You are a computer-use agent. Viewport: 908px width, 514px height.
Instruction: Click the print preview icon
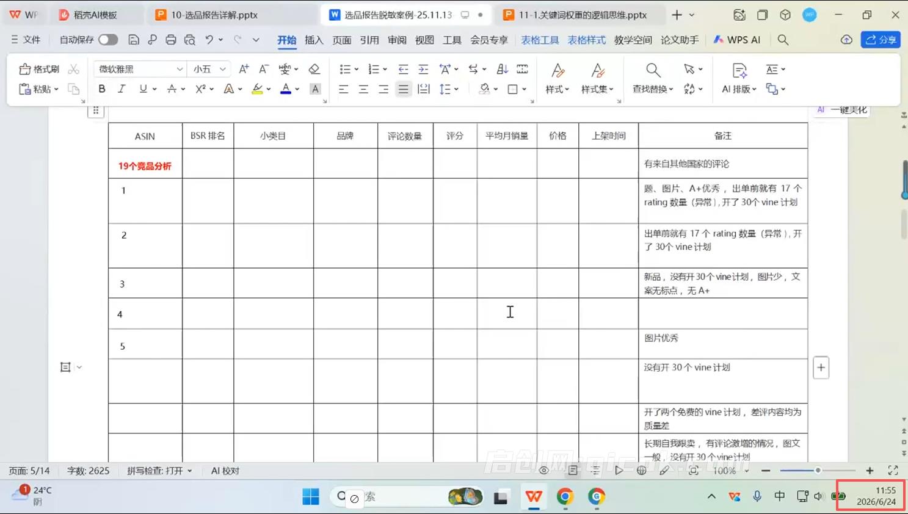(x=190, y=40)
